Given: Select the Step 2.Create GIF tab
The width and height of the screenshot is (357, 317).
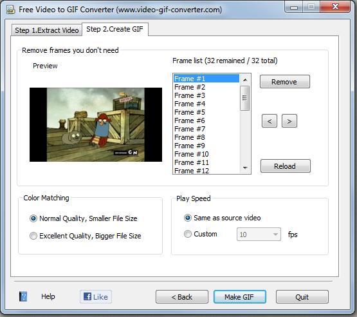Looking at the screenshot, I should (115, 29).
